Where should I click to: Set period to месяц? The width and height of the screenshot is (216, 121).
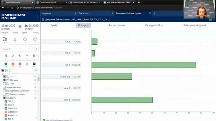click(36, 33)
